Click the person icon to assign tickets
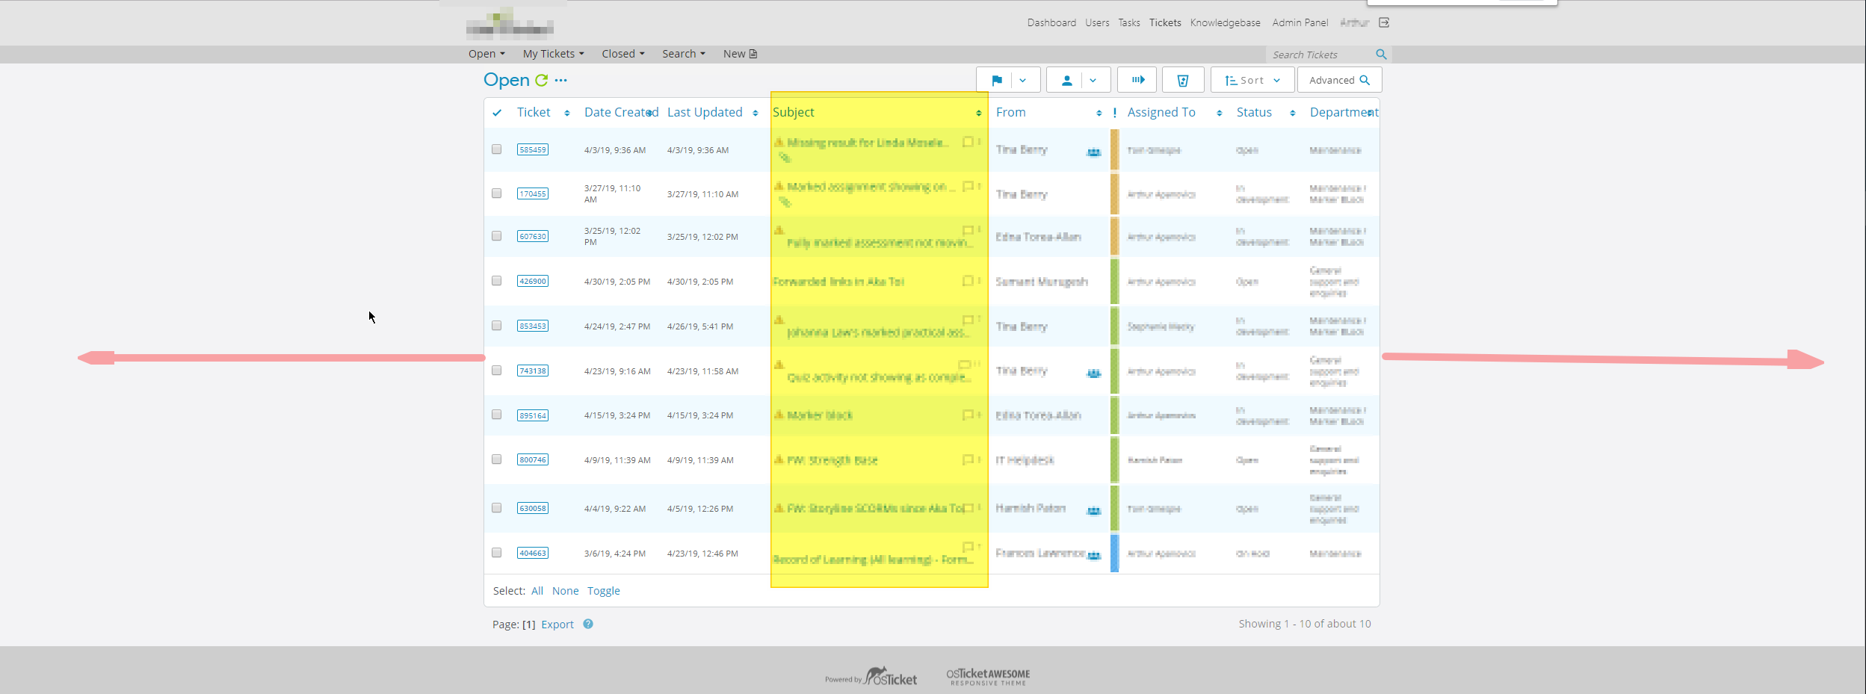Viewport: 1866px width, 694px height. (x=1066, y=81)
